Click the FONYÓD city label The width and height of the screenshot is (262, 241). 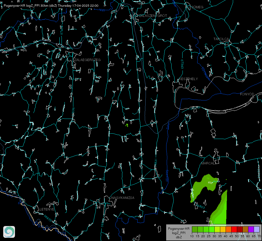[x=247, y=94]
